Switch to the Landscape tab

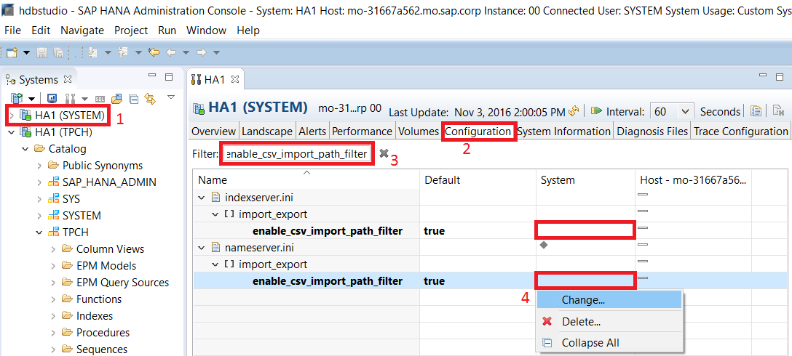point(267,131)
